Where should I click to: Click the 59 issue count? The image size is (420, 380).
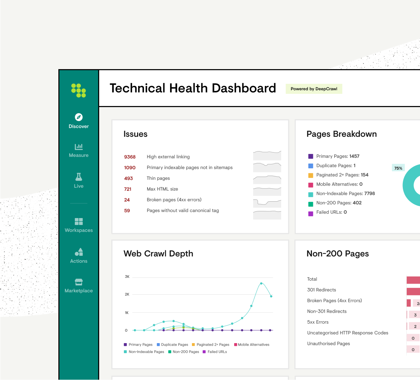(127, 211)
